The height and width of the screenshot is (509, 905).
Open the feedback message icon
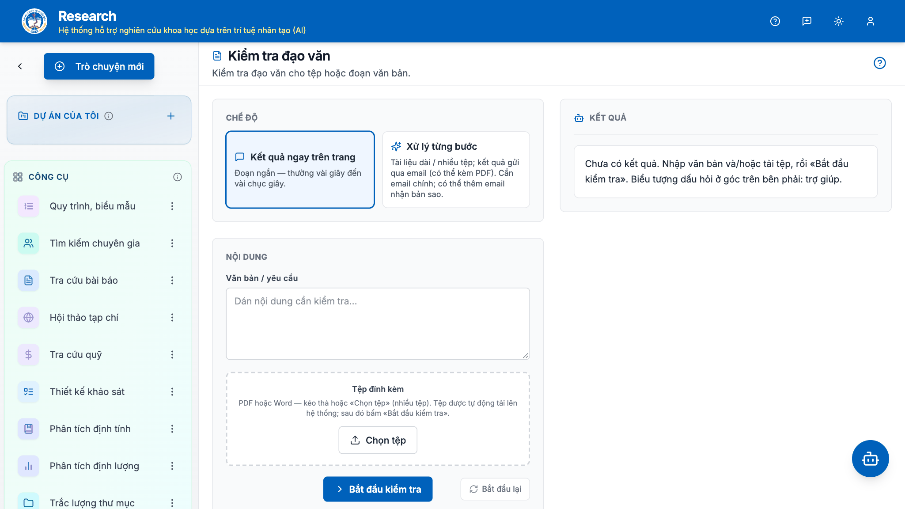point(807,21)
